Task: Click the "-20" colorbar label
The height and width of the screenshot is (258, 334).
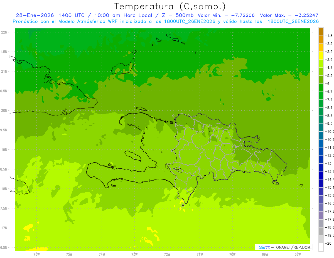Action: point(328,244)
